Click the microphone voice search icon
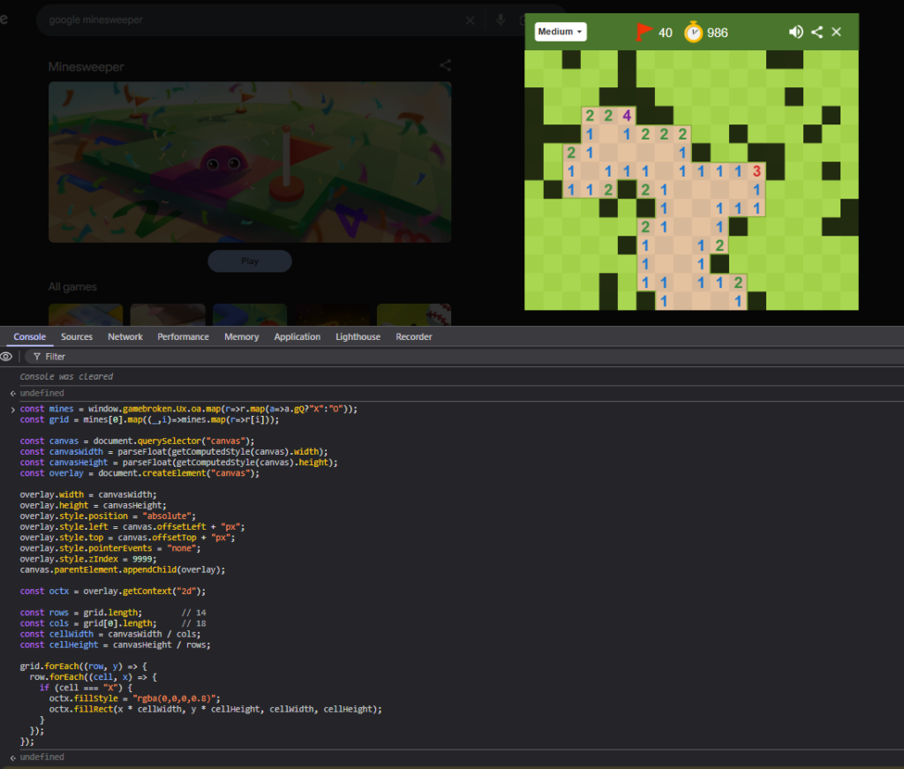This screenshot has width=904, height=769. coord(501,20)
